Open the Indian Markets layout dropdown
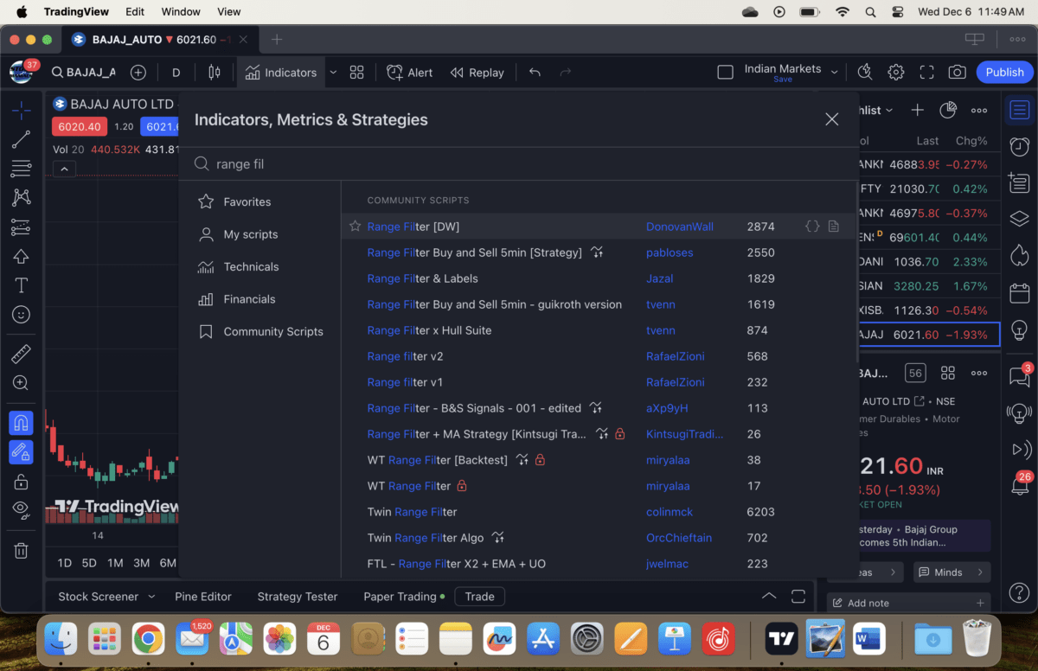The height and width of the screenshot is (671, 1038). point(834,73)
